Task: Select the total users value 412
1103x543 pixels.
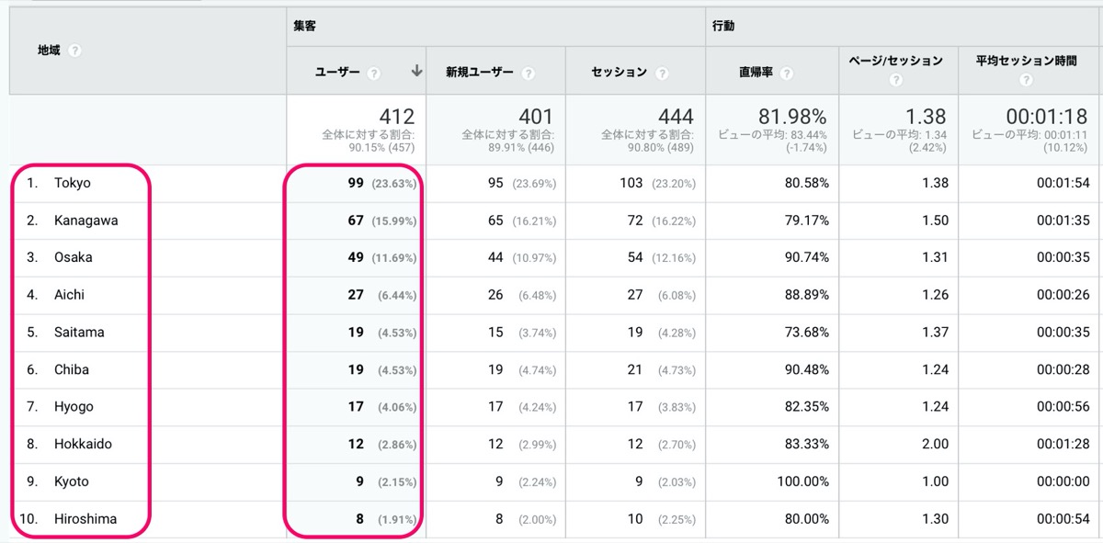Action: tap(397, 117)
